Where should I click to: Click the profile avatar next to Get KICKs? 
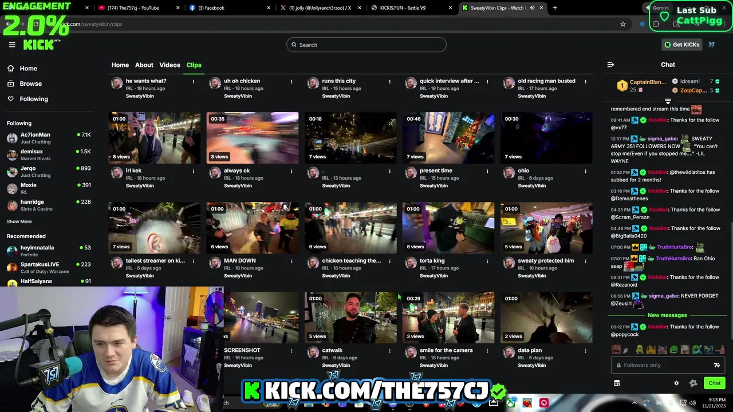tap(712, 45)
